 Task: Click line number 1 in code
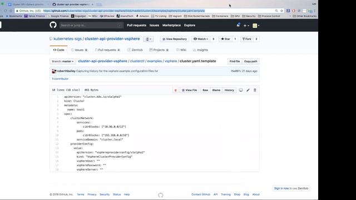tap(57, 97)
